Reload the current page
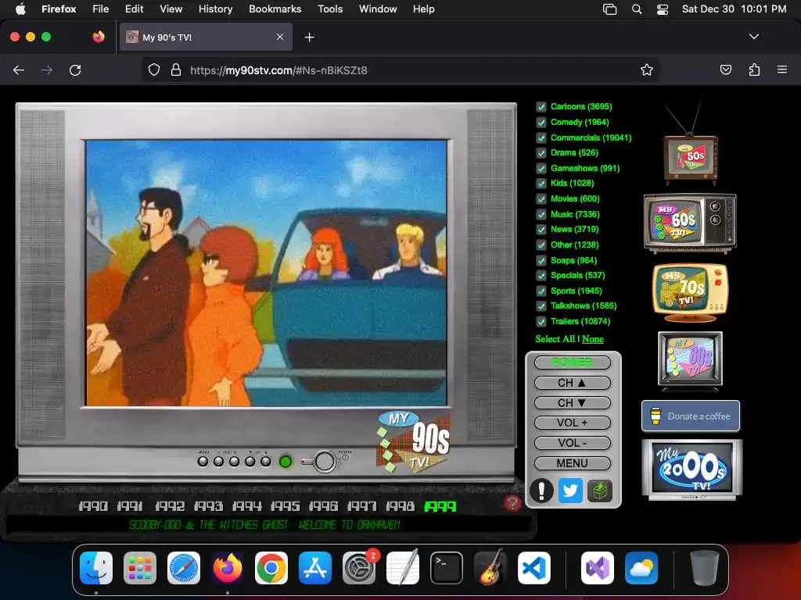The width and height of the screenshot is (801, 600). 75,70
